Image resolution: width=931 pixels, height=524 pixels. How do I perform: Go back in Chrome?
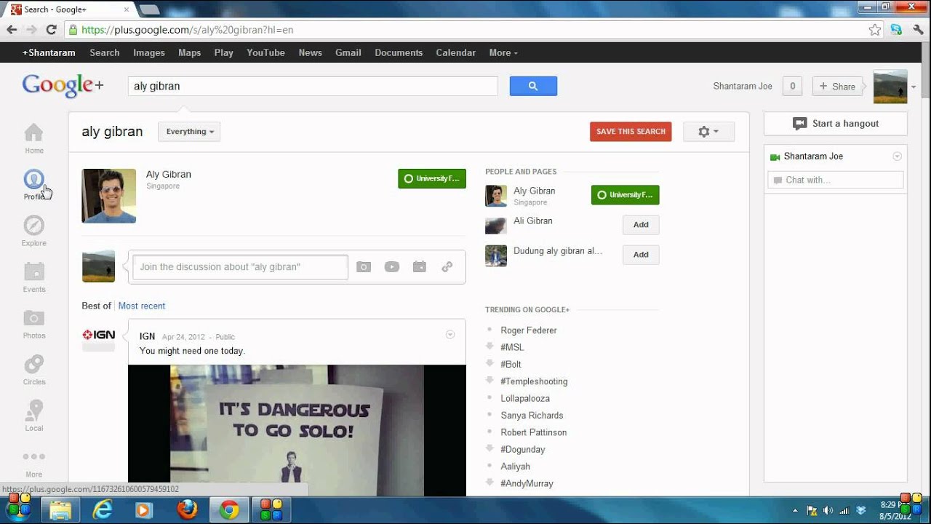[x=12, y=30]
